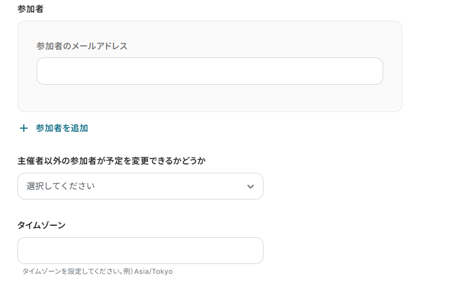
Task: Click the タイムゾーン field label
Action: (42, 225)
